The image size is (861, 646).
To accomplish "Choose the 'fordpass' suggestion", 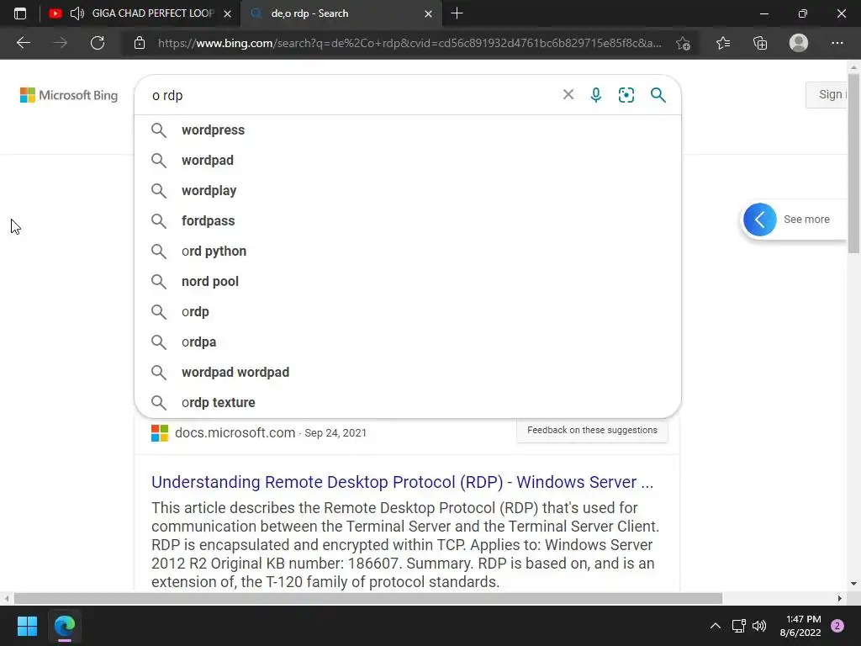I will click(408, 221).
